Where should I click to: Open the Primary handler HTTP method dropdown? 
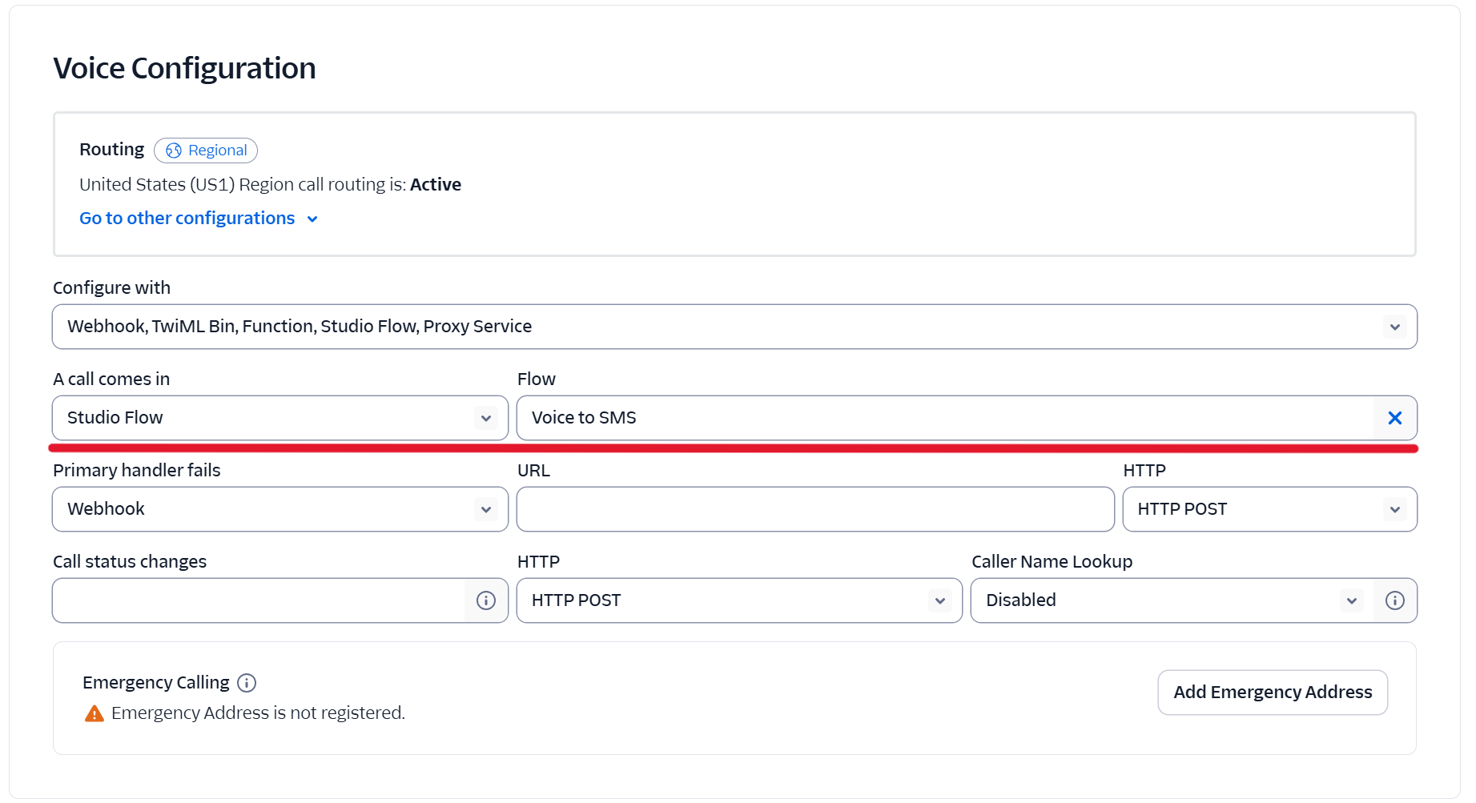(x=1269, y=509)
